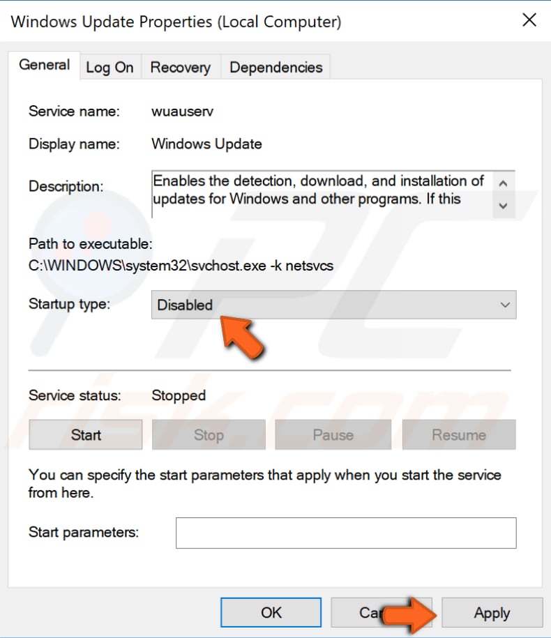This screenshot has width=551, height=638.
Task: Start the Windows Update service
Action: point(85,434)
